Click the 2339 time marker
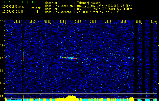The image size is (159, 101). coord(139,21)
